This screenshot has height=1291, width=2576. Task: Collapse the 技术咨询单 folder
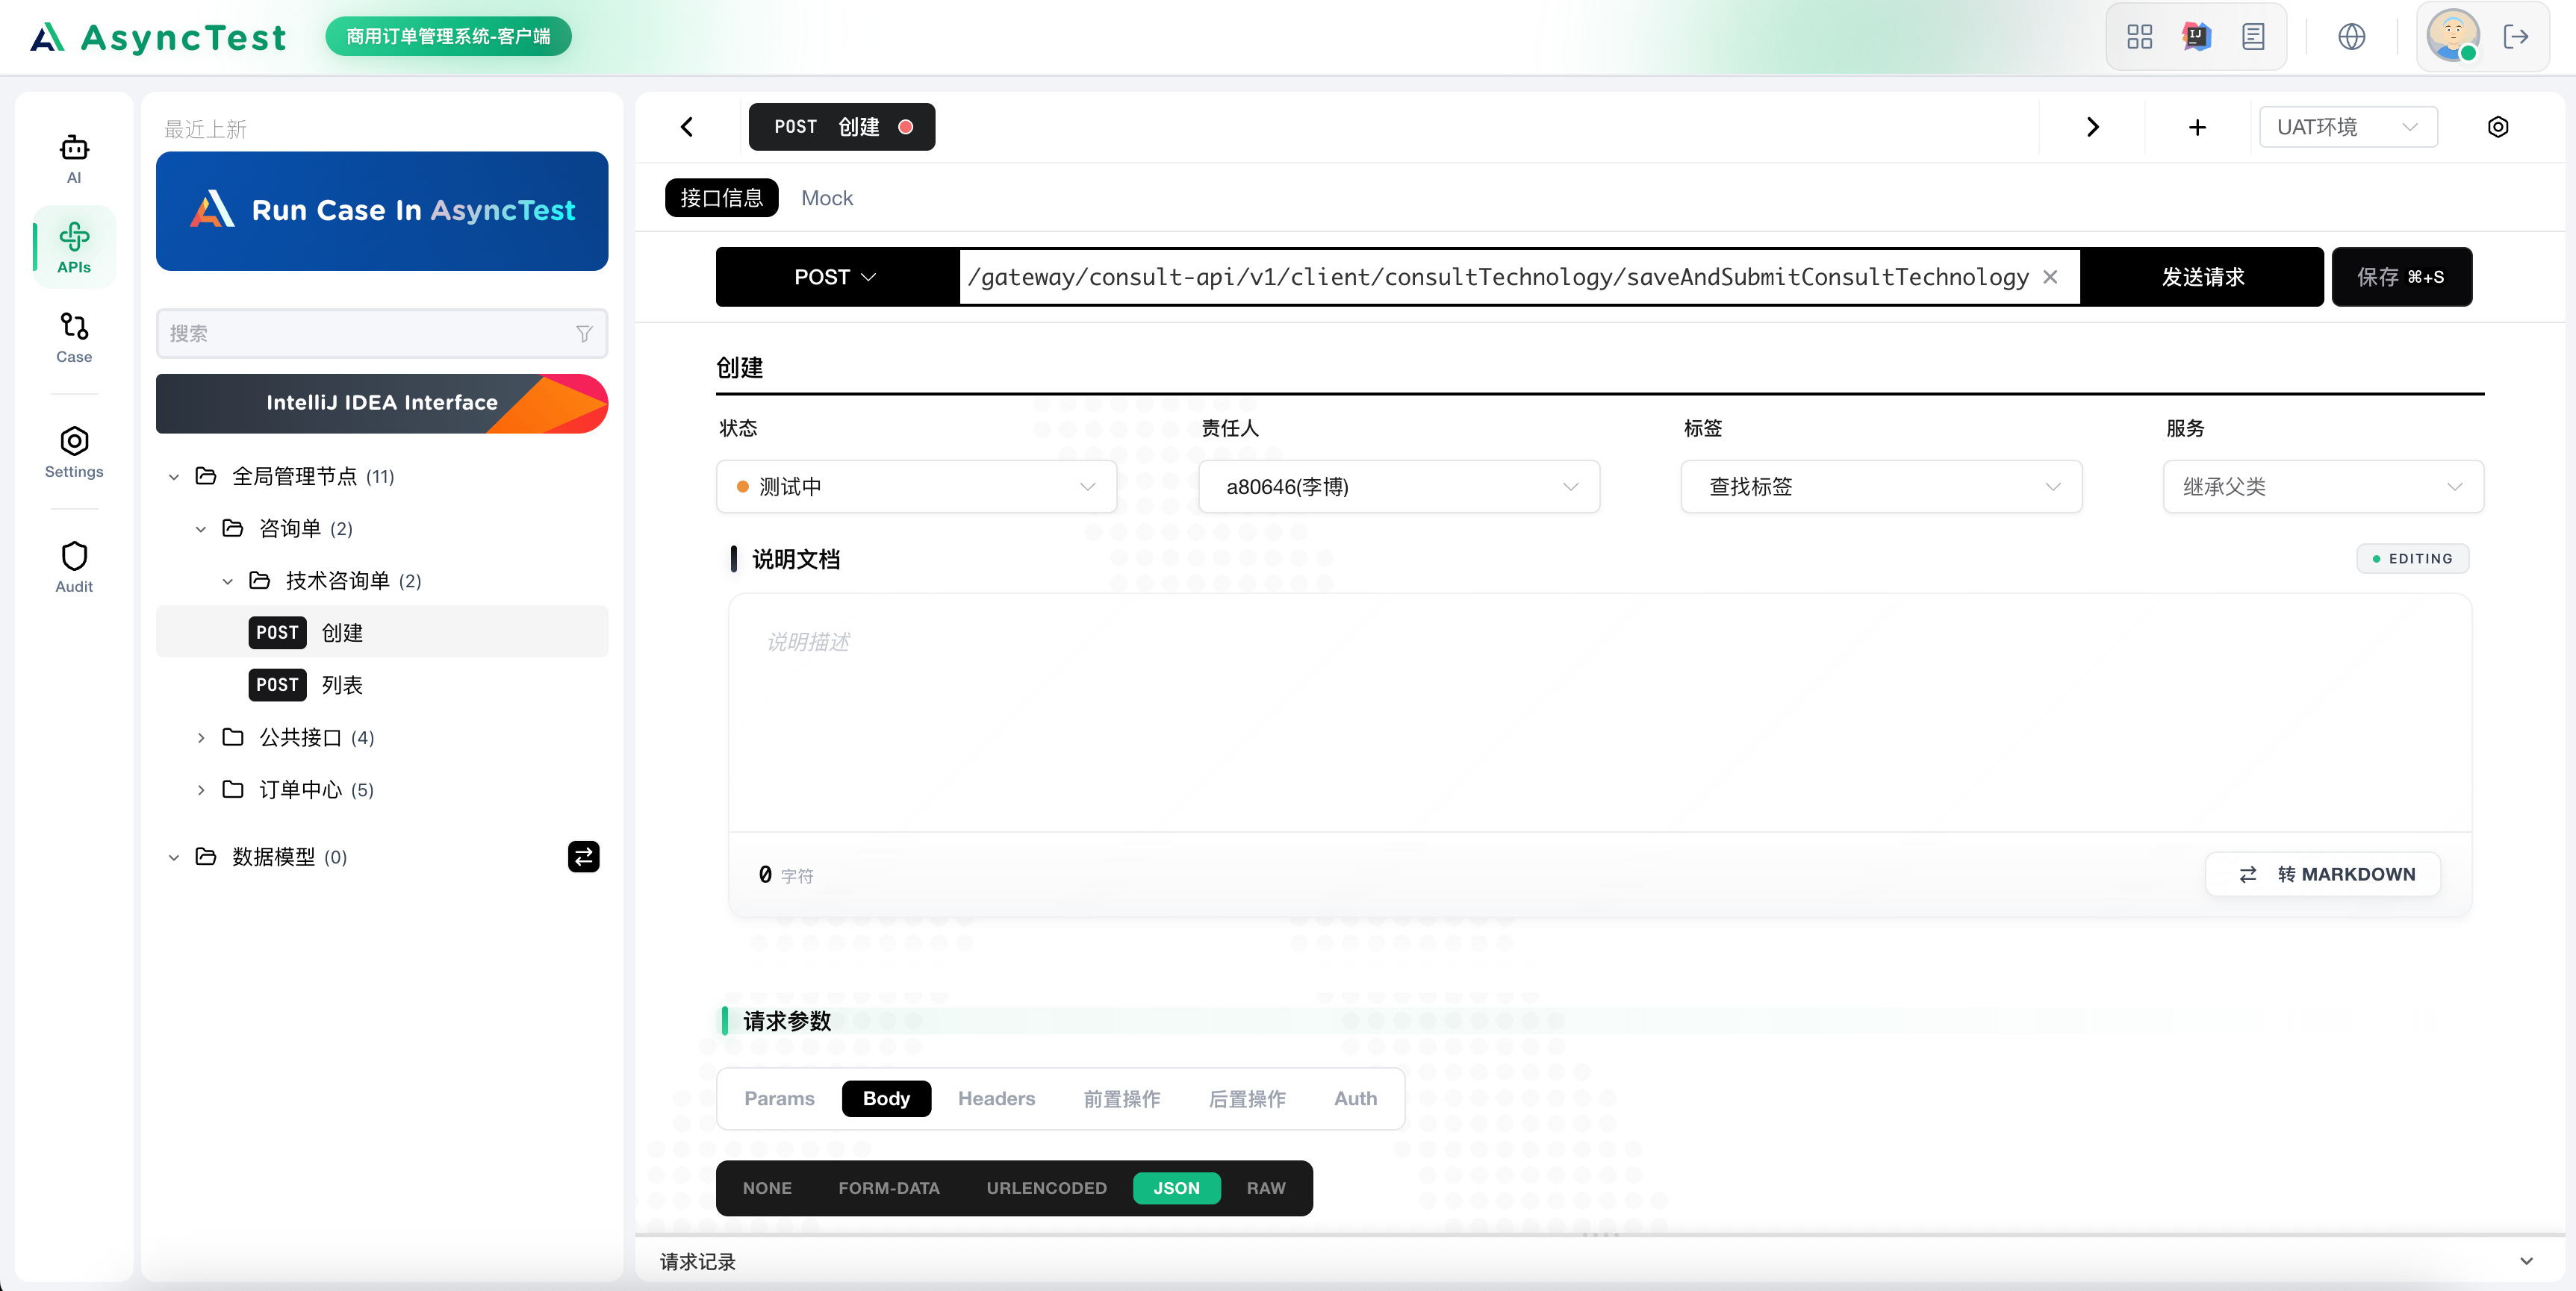(227, 580)
